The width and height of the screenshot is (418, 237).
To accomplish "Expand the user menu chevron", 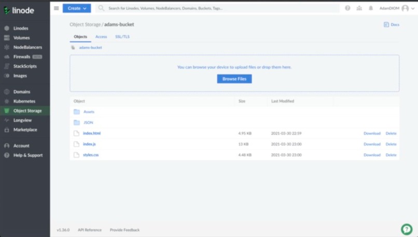I will tap(413, 8).
